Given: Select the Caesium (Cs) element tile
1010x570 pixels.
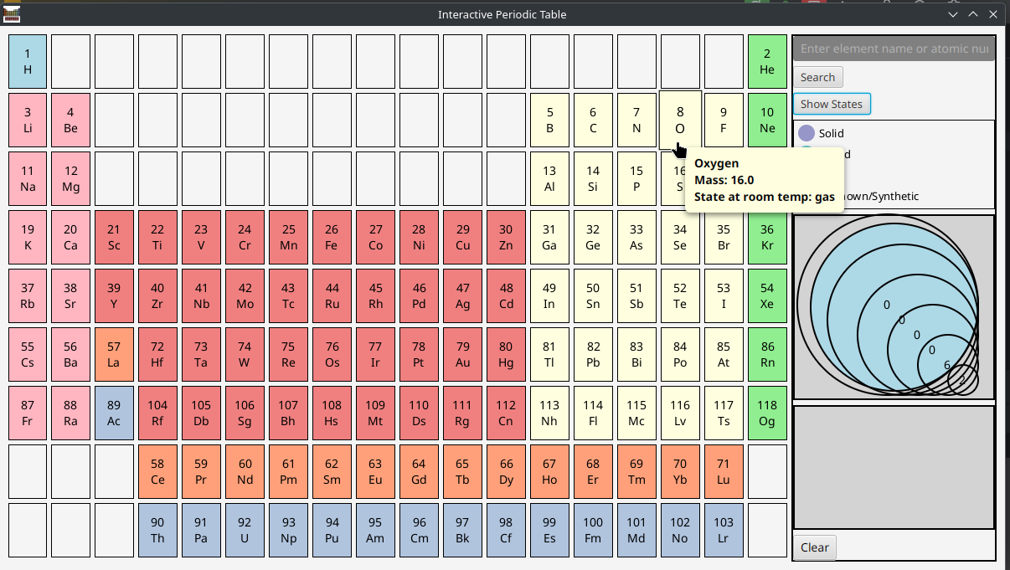Looking at the screenshot, I should click(x=28, y=354).
